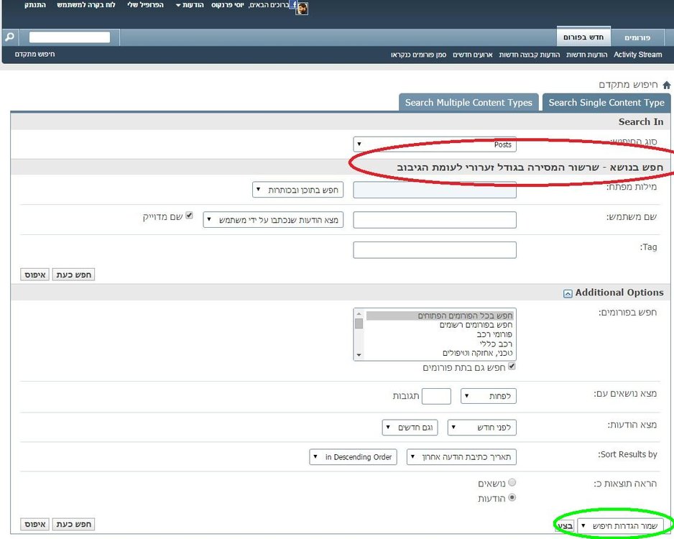Click the top search input field
Image resolution: width=674 pixels, height=539 pixels.
70,37
